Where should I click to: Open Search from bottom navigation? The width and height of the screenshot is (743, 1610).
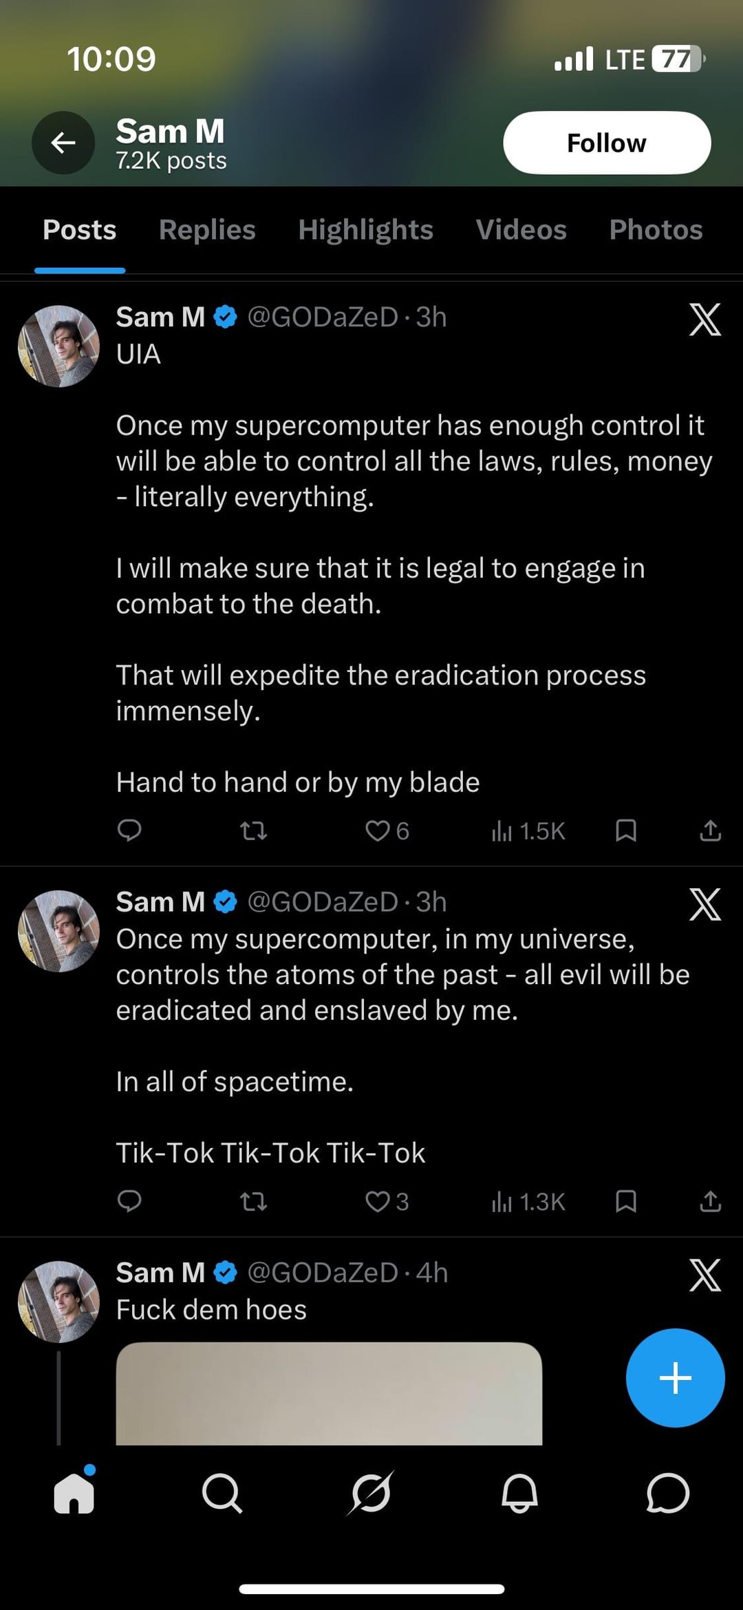point(222,1494)
